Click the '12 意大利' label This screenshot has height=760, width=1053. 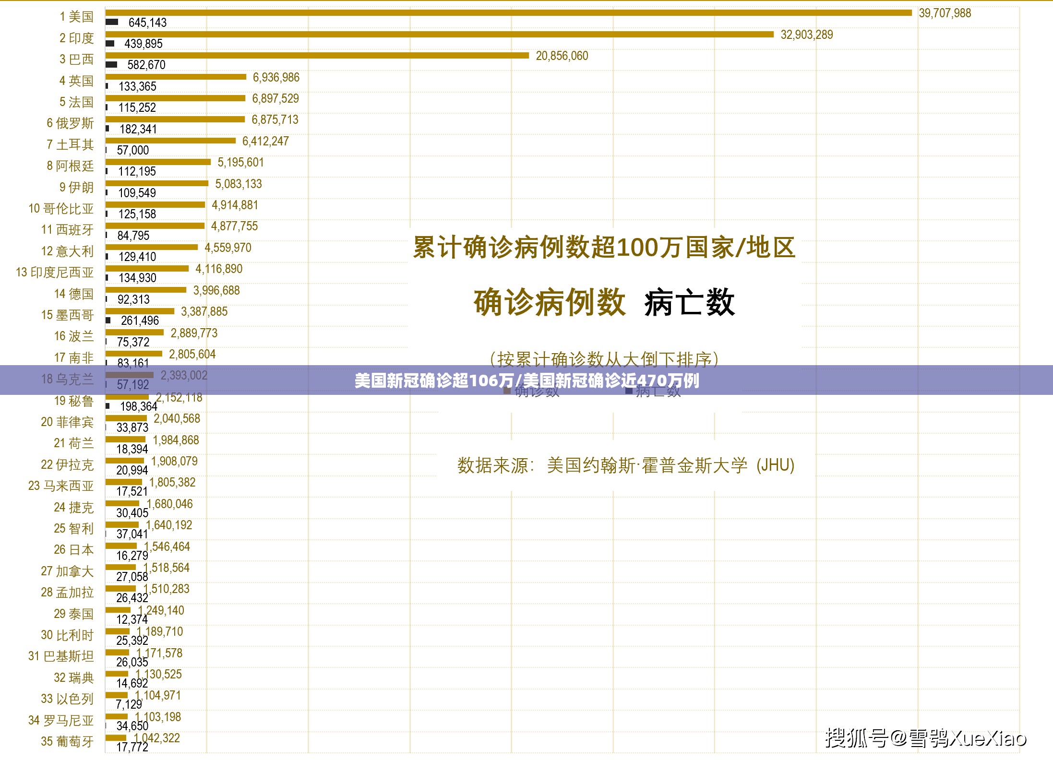67,251
